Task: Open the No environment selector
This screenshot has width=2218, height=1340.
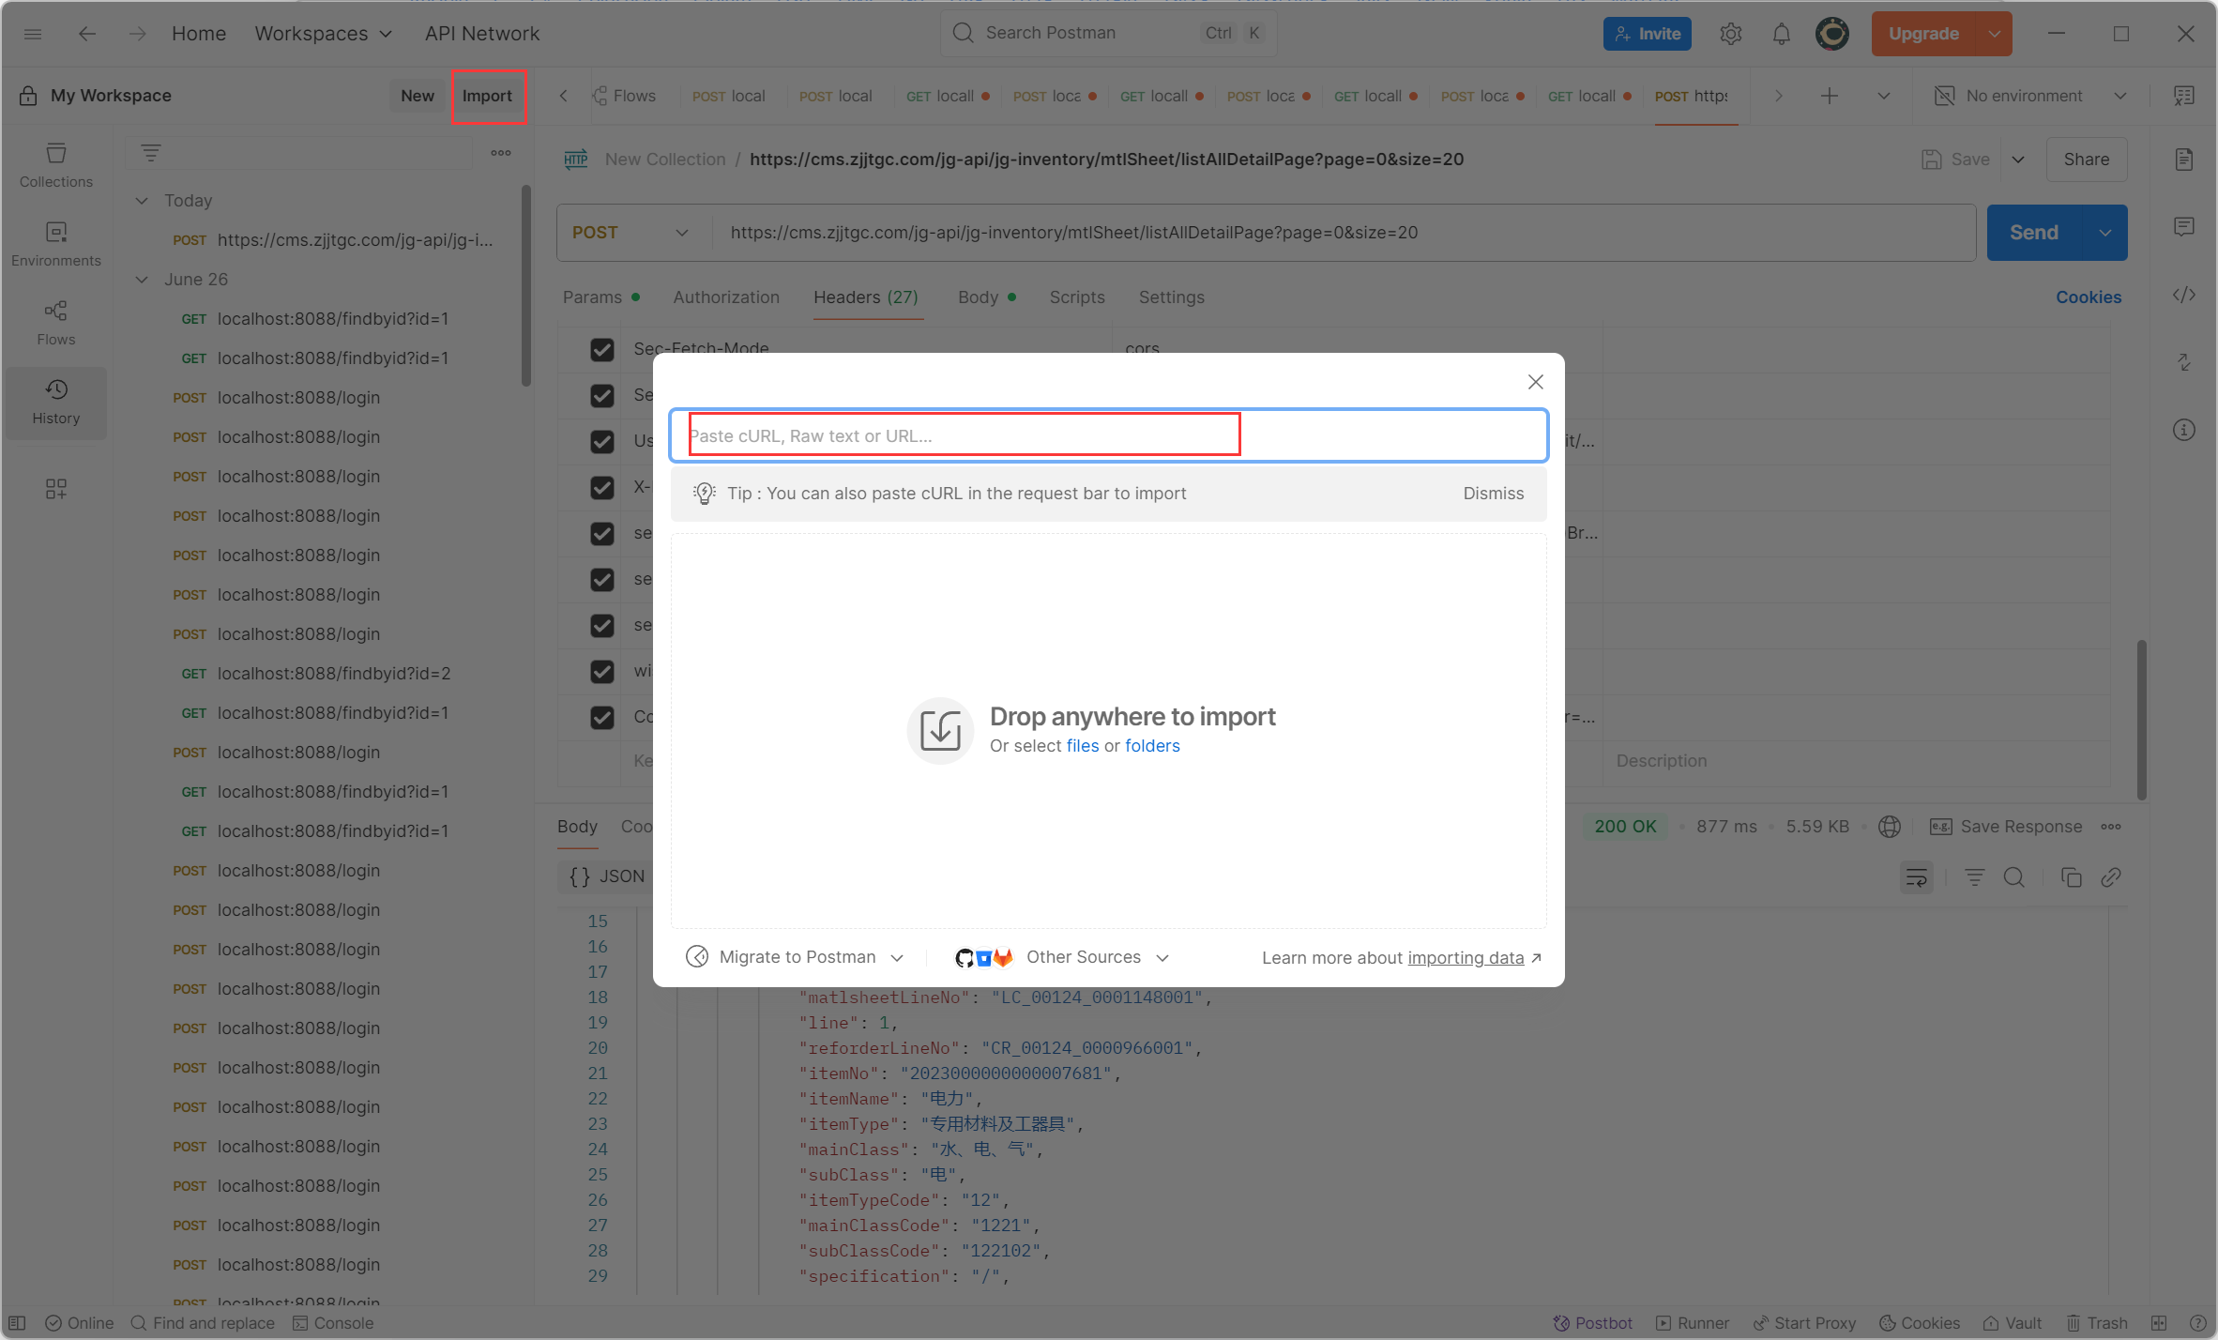Action: [2031, 96]
